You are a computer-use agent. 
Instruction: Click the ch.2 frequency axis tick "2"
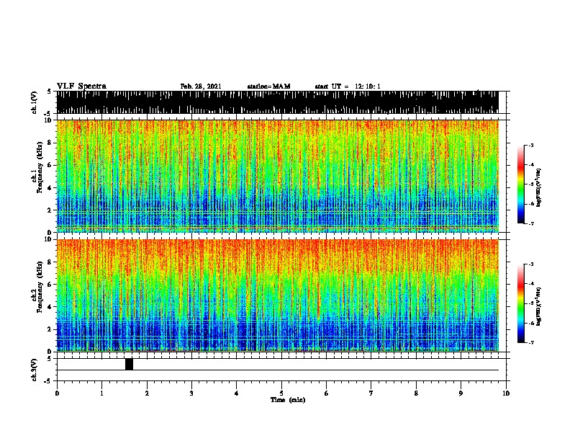pos(50,329)
